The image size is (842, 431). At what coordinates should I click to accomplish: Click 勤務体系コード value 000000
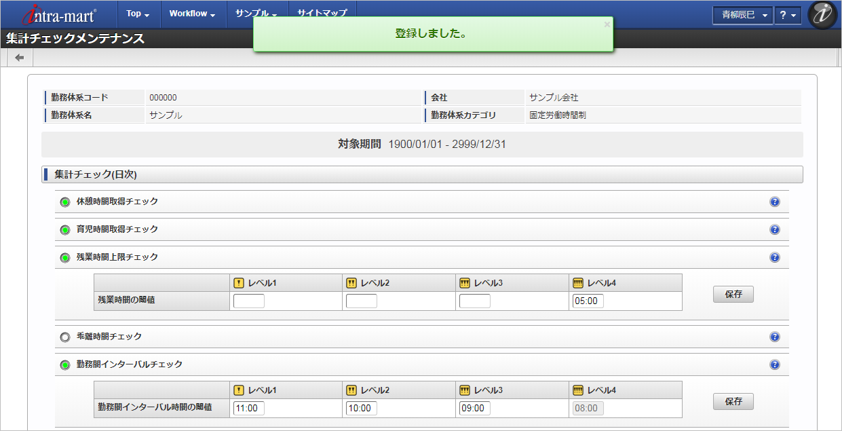click(163, 98)
